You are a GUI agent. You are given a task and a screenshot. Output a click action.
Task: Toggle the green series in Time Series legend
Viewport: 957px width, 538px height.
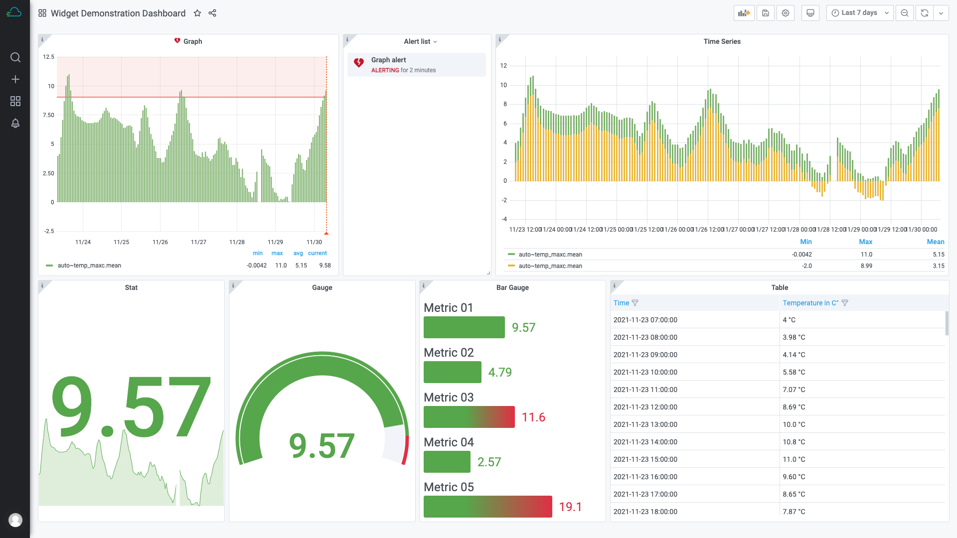click(x=550, y=254)
